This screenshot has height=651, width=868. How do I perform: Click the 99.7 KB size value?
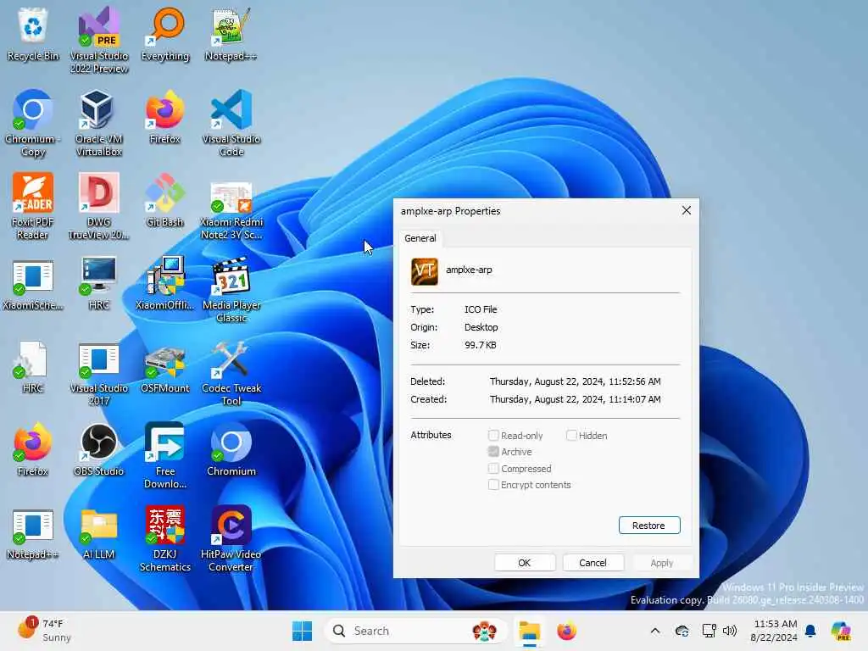point(481,345)
